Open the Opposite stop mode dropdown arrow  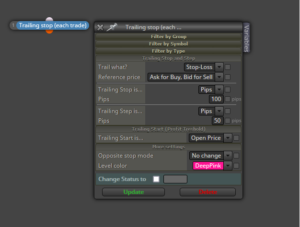pyautogui.click(x=228, y=156)
